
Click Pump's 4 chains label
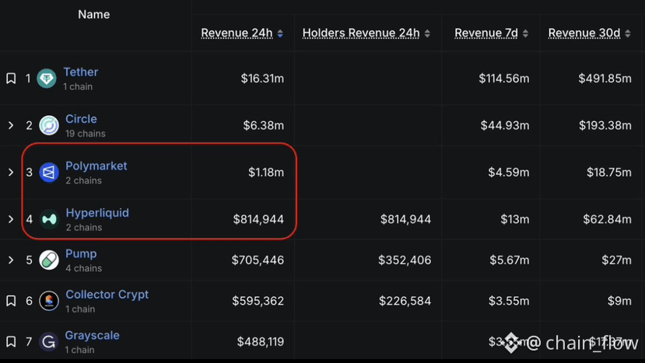tap(83, 268)
